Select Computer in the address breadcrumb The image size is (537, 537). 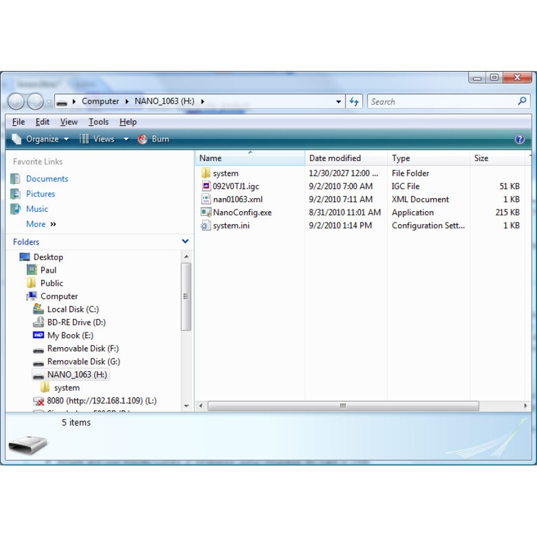(100, 101)
